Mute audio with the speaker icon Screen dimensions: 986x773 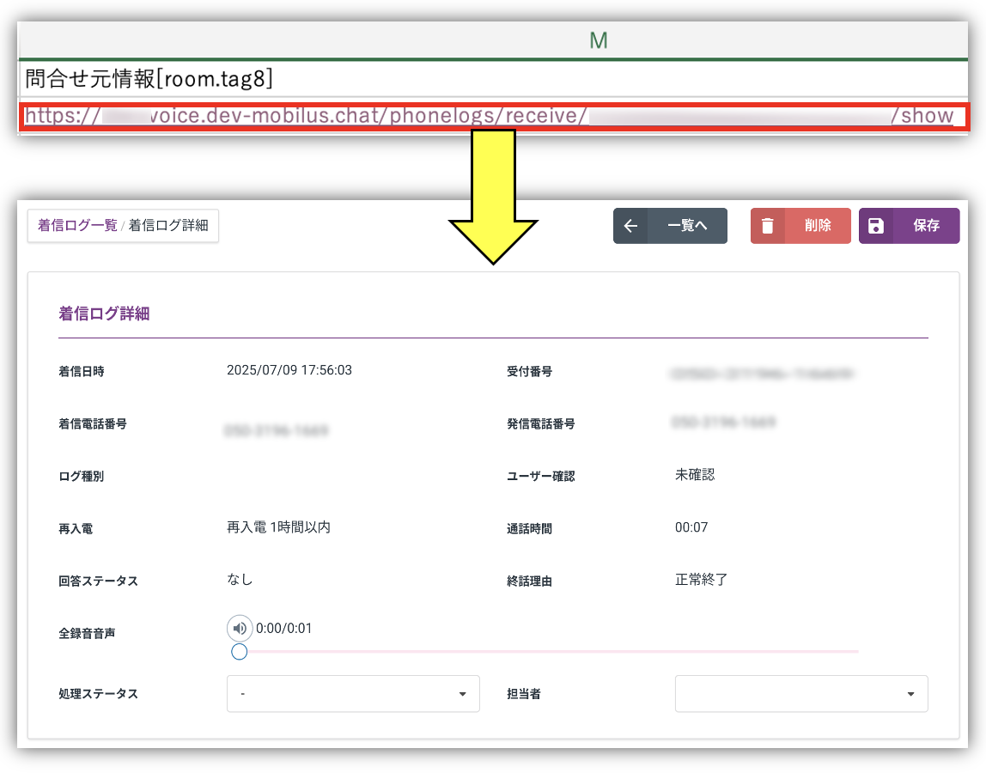coord(240,629)
